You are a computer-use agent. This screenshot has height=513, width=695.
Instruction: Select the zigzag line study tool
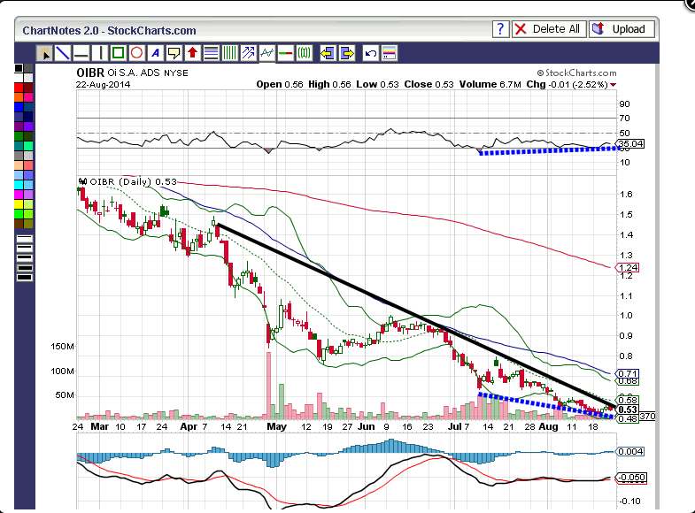pyautogui.click(x=266, y=53)
